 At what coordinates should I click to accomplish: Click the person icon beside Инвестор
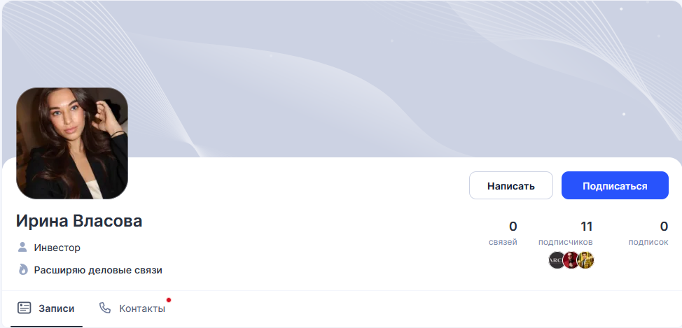(22, 247)
